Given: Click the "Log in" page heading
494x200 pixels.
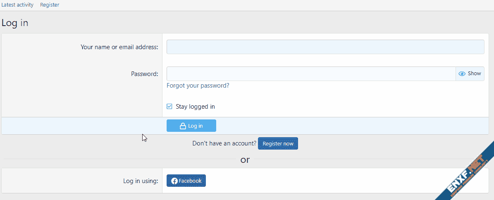Looking at the screenshot, I should click(x=15, y=23).
